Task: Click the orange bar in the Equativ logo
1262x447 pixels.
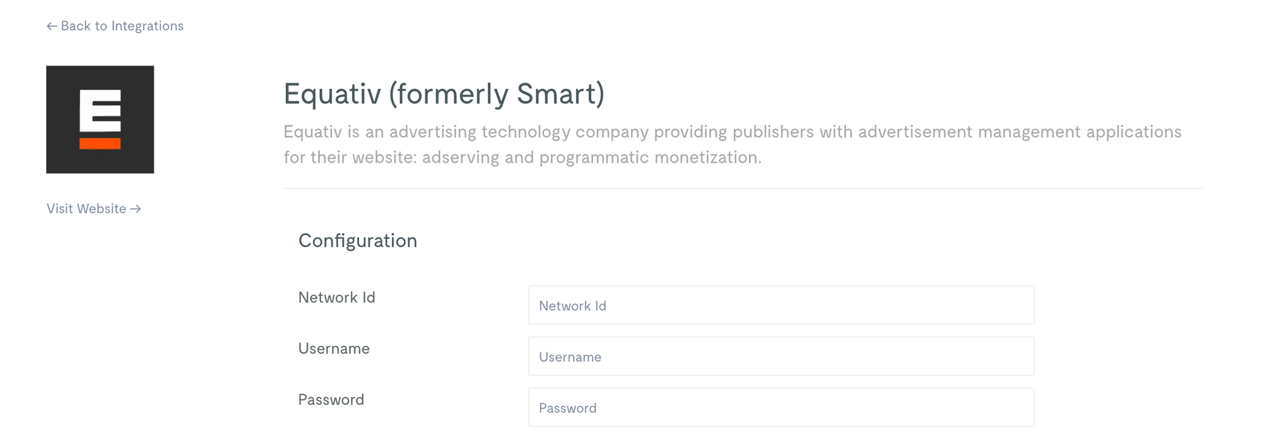Action: pos(100,144)
